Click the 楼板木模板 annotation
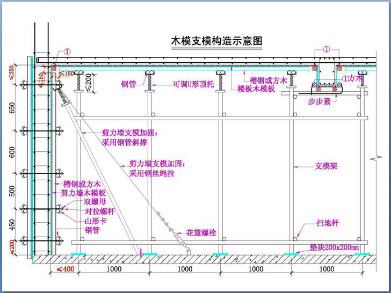Screen dimensions: 391x293 (x=256, y=89)
